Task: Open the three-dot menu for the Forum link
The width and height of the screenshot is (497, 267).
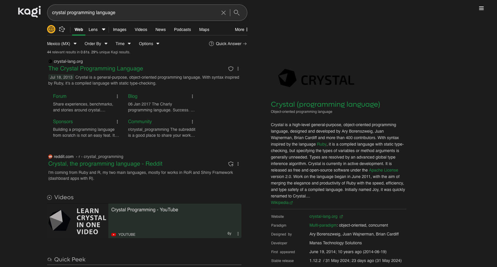Action: (117, 96)
